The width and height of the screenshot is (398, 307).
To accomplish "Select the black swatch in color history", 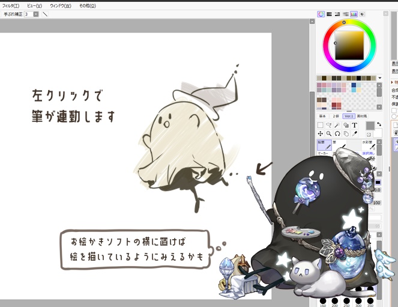I will point(358,78).
